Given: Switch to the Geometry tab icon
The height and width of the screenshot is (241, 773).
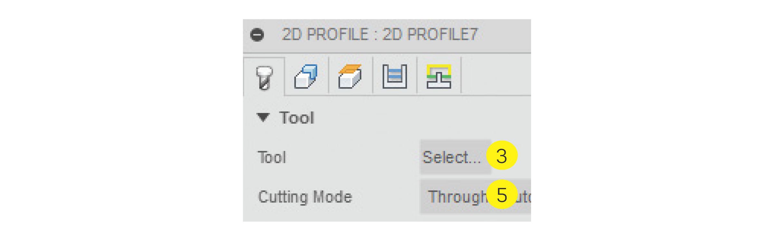Looking at the screenshot, I should click(x=306, y=76).
